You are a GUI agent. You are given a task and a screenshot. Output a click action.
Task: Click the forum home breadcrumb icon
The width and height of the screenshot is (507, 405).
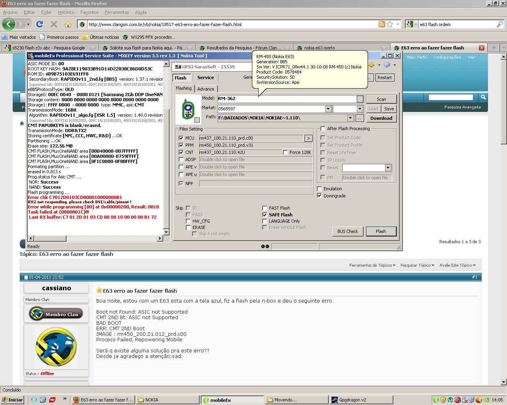(x=22, y=123)
